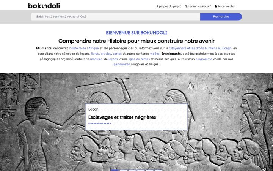This screenshot has width=273, height=171.
Task: Open the modules link
Action: 96,59
